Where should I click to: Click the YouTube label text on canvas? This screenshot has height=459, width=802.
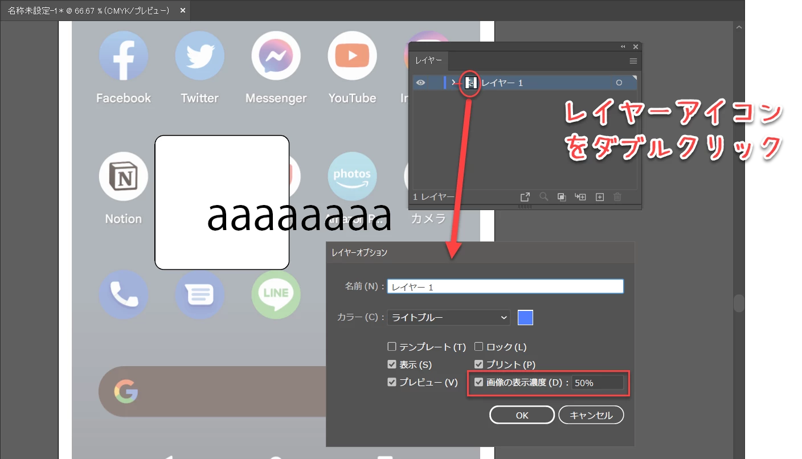pos(353,98)
